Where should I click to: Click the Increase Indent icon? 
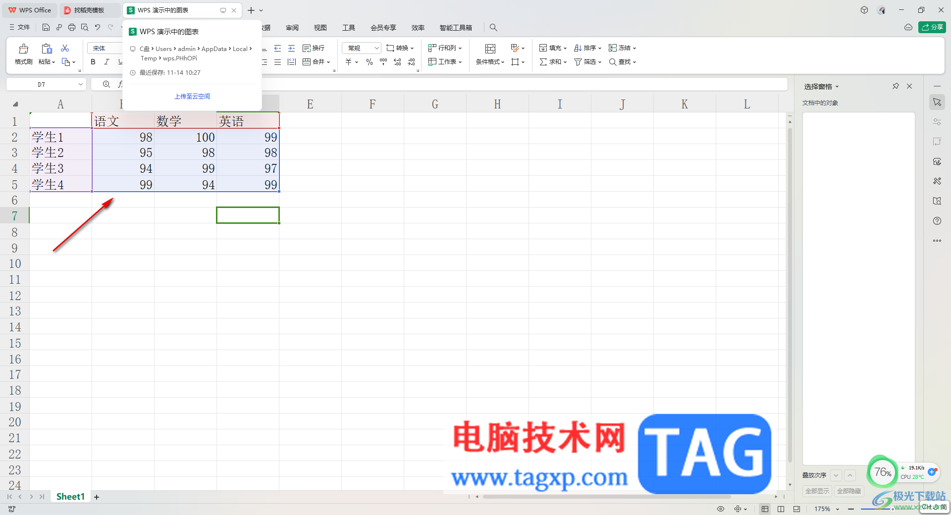292,48
